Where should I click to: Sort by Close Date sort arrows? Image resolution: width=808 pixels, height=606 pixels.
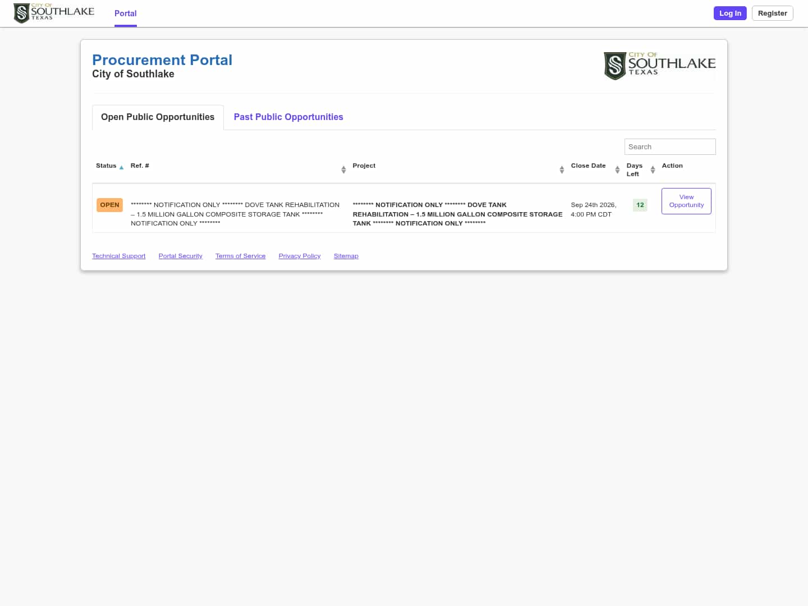click(x=617, y=169)
